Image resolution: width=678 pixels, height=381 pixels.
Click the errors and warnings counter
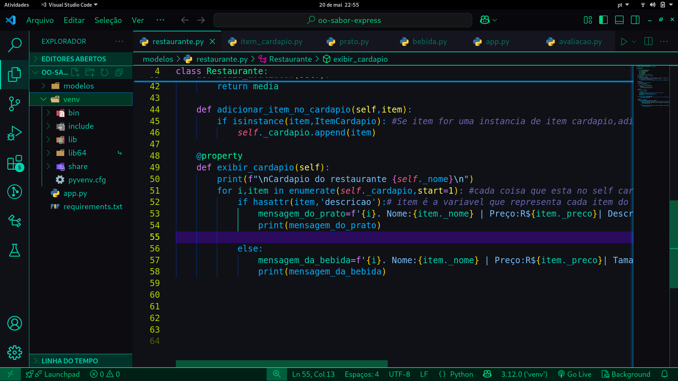tap(105, 374)
